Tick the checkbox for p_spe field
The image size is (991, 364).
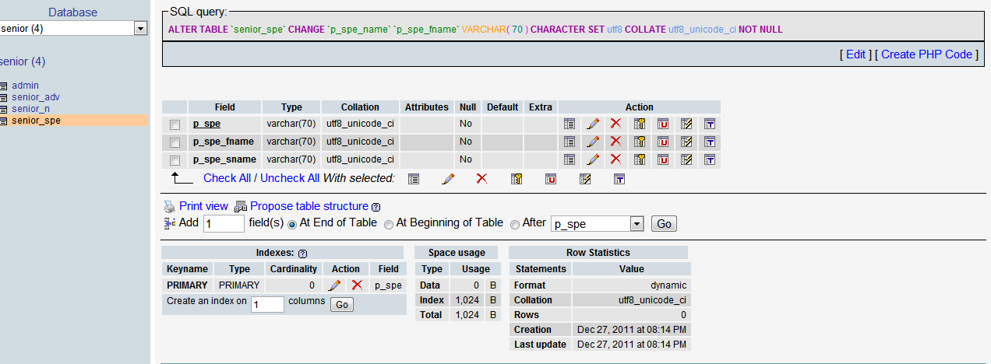tap(175, 124)
